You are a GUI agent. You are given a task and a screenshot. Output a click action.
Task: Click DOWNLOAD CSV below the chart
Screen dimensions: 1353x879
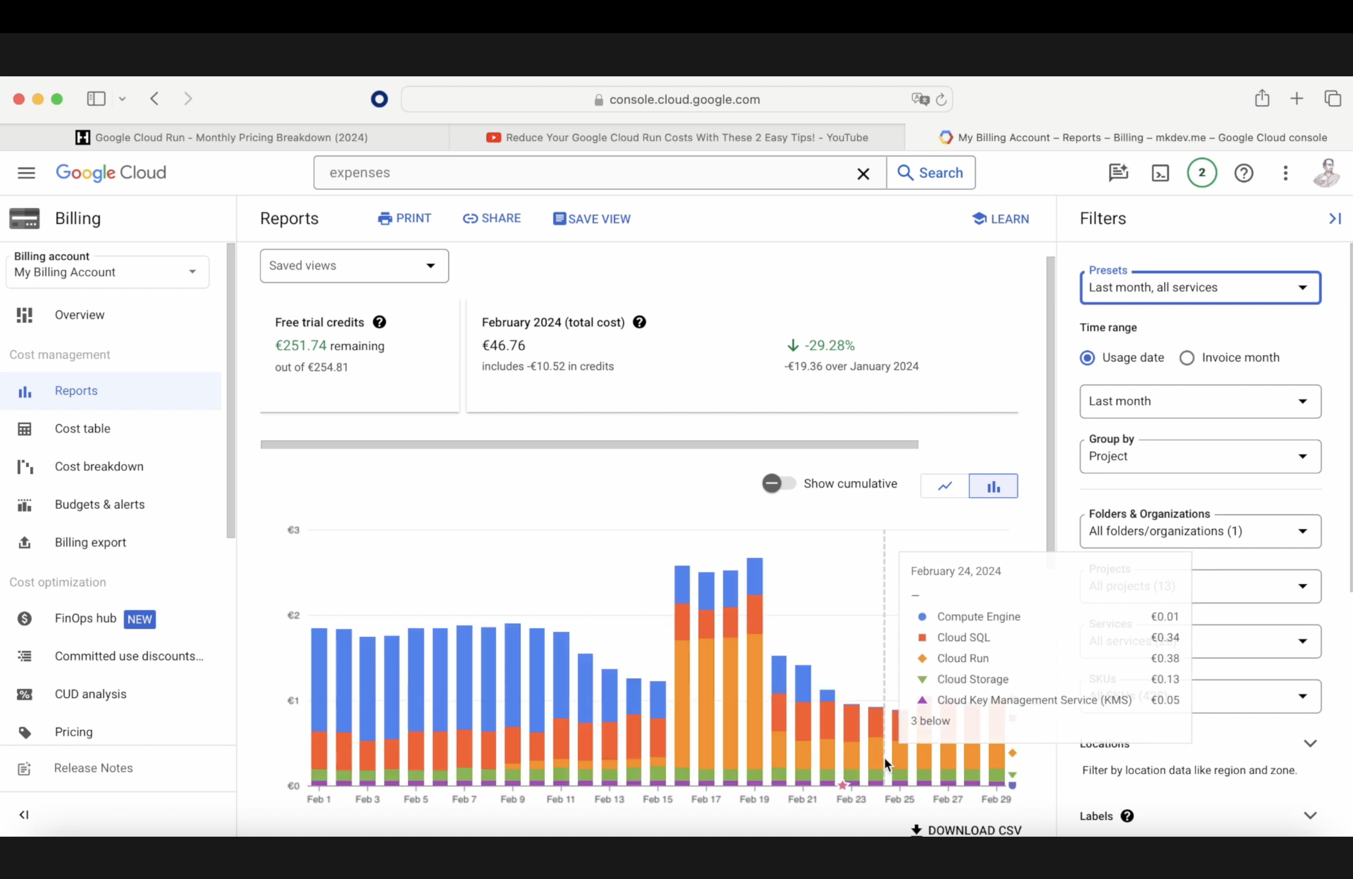point(966,830)
